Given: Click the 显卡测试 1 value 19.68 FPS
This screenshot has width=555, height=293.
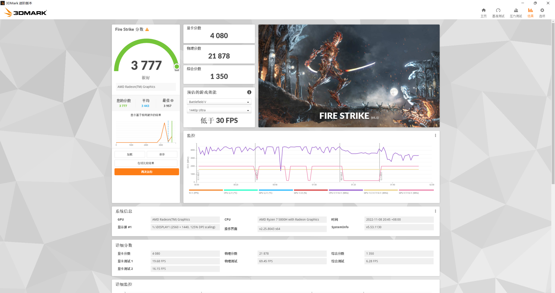Looking at the screenshot, I should coord(185,261).
